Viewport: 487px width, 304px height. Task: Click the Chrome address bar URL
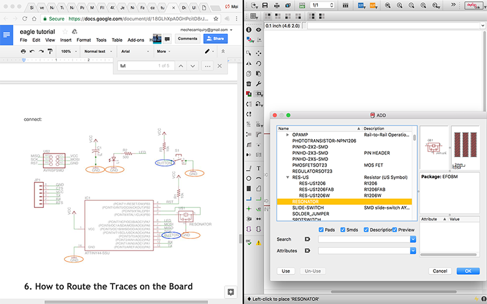click(138, 19)
